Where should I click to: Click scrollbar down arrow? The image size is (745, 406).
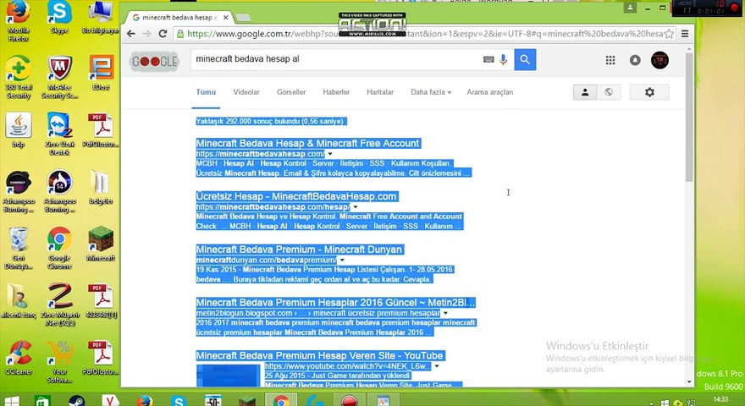point(689,381)
